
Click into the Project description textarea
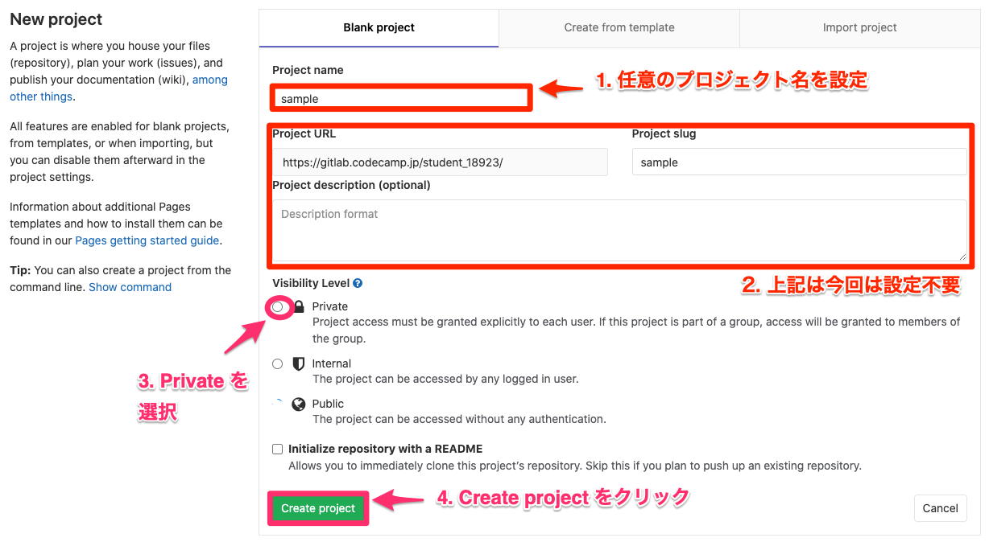pos(619,230)
